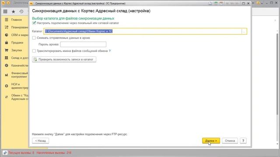Enable Транслитерировать имена файлов checkbox
The height and width of the screenshot is (157, 280).
point(34,51)
